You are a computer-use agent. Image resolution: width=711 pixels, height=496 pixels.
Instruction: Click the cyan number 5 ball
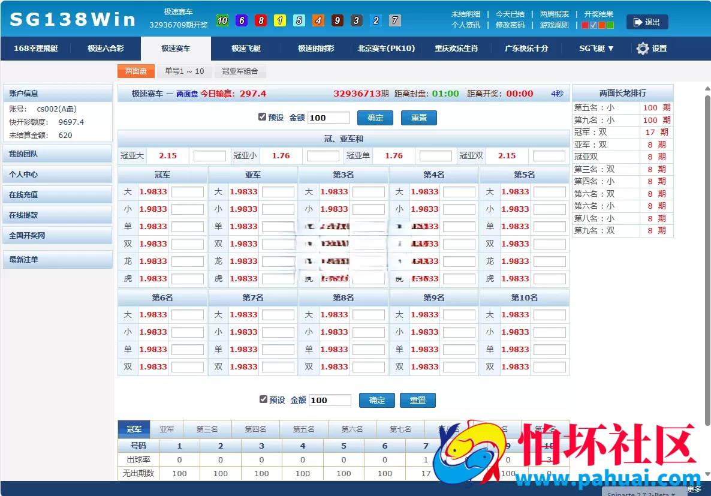point(299,20)
